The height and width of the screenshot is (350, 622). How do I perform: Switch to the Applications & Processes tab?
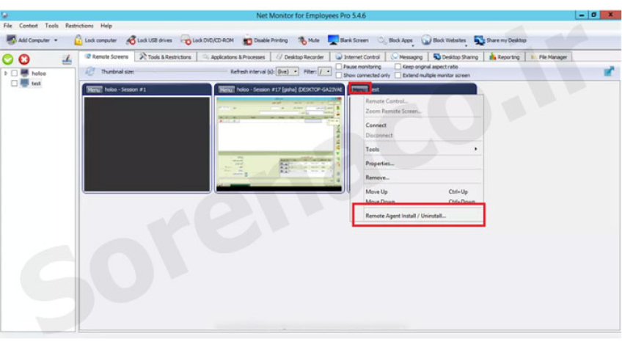pos(234,56)
